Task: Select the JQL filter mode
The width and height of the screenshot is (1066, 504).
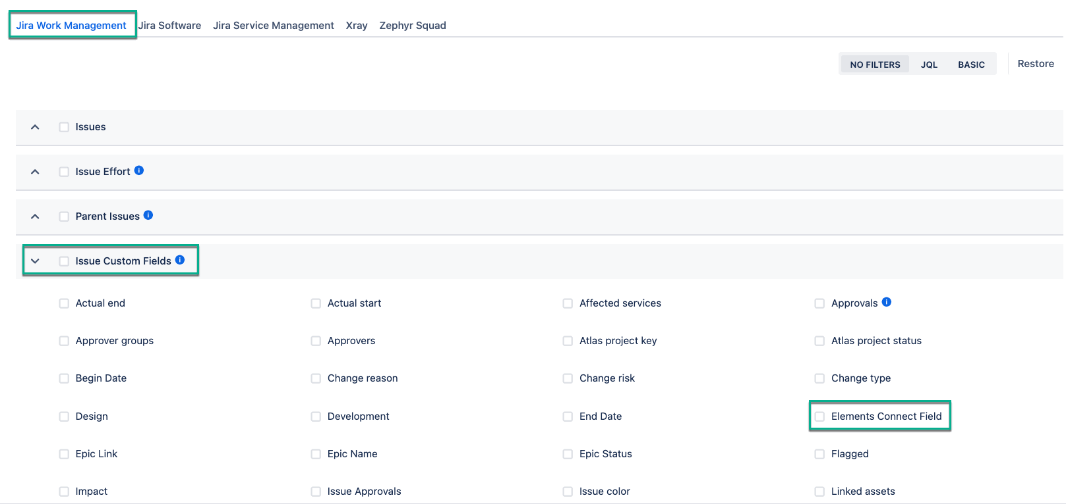Action: 929,64
